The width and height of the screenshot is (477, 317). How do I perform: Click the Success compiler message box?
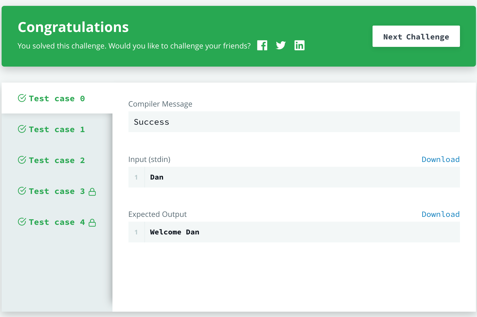pyautogui.click(x=294, y=122)
